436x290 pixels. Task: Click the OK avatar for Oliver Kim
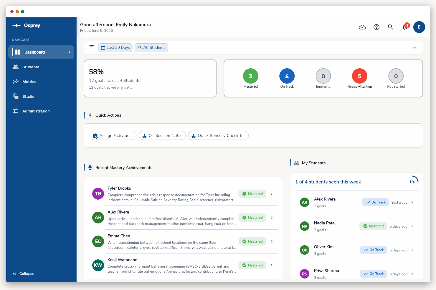tap(305, 250)
